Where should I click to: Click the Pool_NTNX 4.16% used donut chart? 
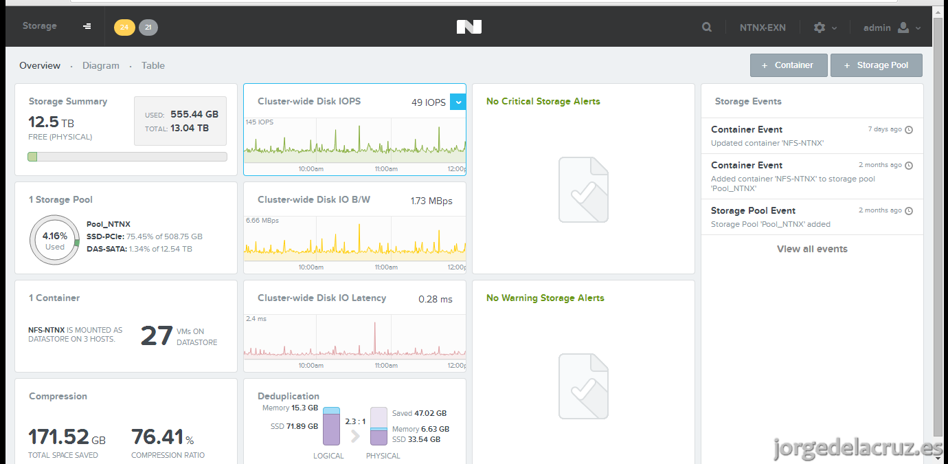click(55, 240)
